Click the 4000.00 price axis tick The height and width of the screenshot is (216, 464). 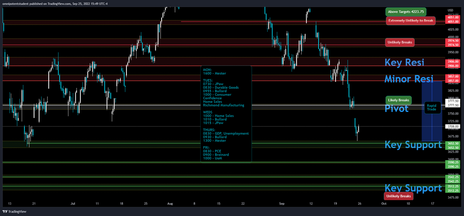(453, 37)
